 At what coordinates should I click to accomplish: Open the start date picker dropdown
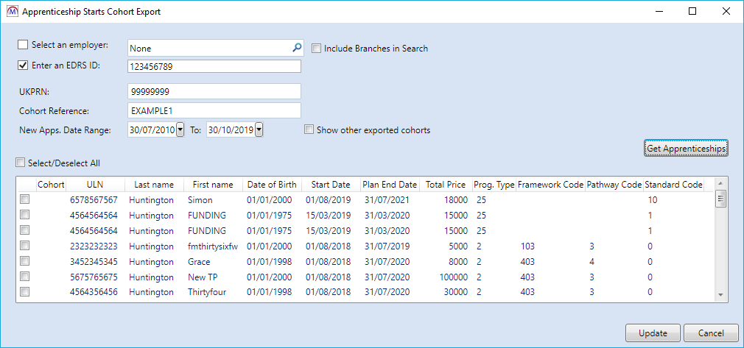[180, 130]
